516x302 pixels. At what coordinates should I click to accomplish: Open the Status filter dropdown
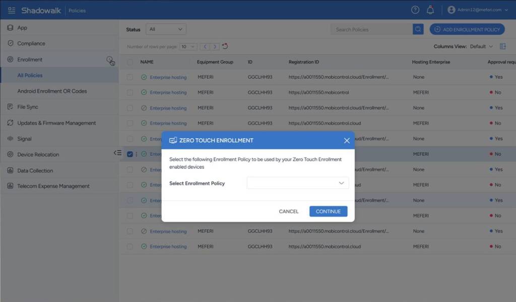166,29
